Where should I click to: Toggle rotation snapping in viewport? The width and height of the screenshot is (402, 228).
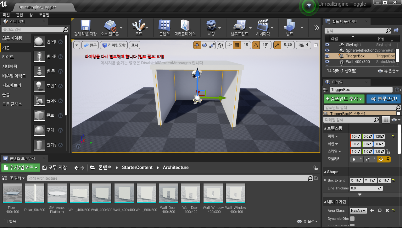point(256,45)
